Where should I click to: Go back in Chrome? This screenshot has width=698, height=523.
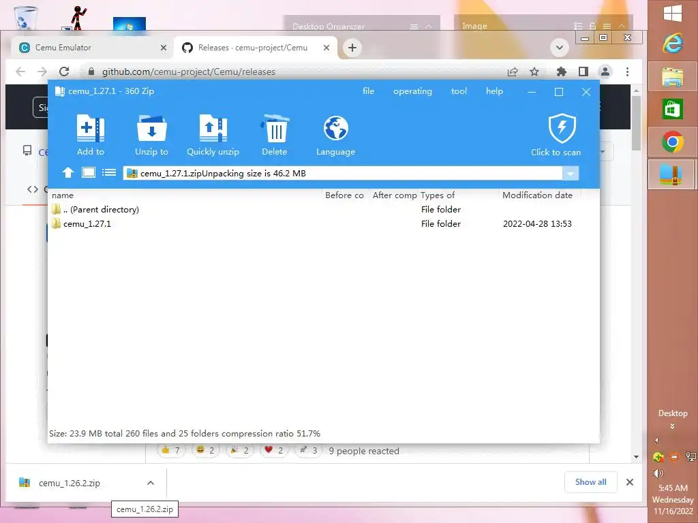(20, 72)
